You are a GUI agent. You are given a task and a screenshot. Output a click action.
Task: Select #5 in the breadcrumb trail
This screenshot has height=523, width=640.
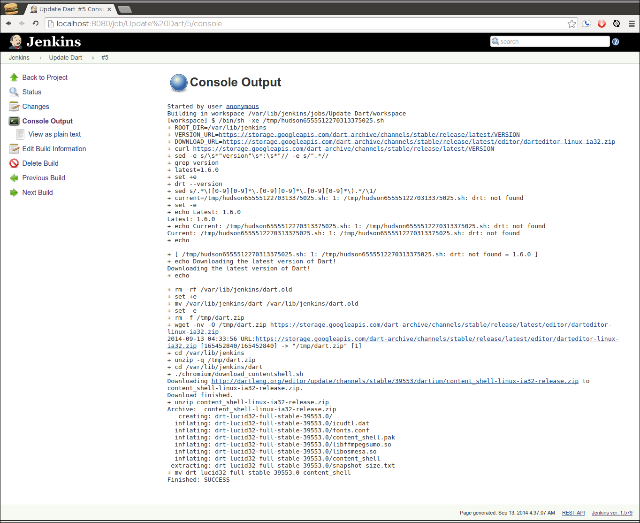click(105, 57)
